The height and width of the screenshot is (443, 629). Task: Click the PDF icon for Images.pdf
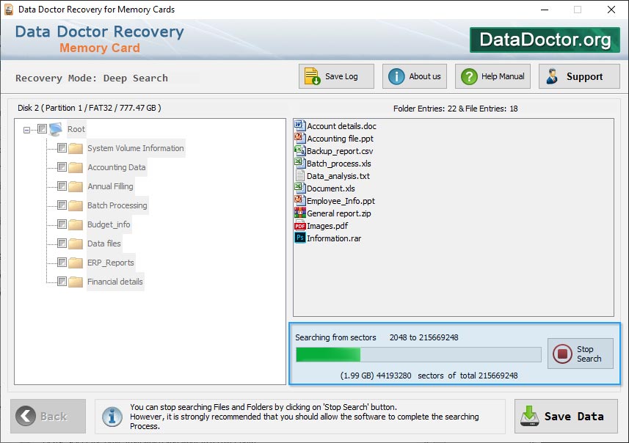pos(299,226)
